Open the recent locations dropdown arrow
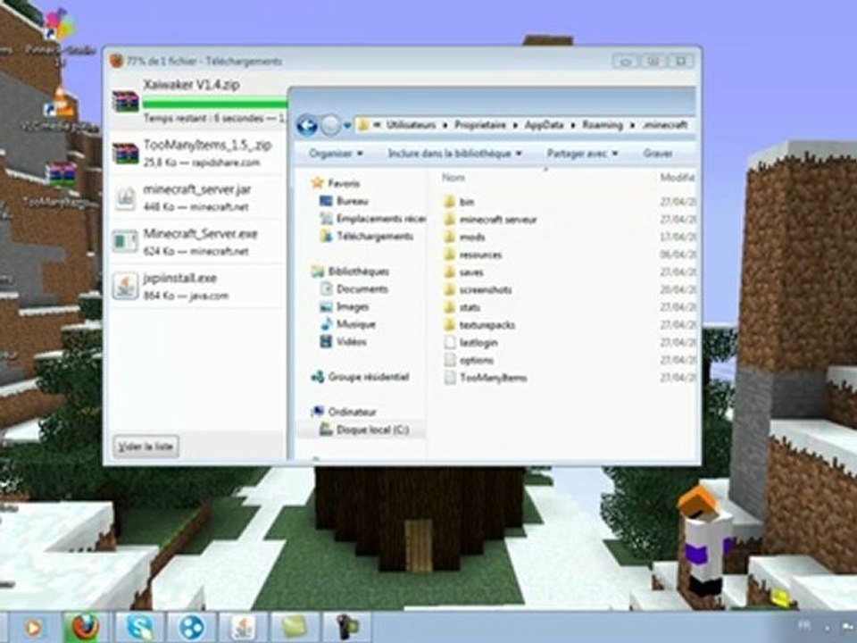The image size is (857, 643). click(x=347, y=126)
